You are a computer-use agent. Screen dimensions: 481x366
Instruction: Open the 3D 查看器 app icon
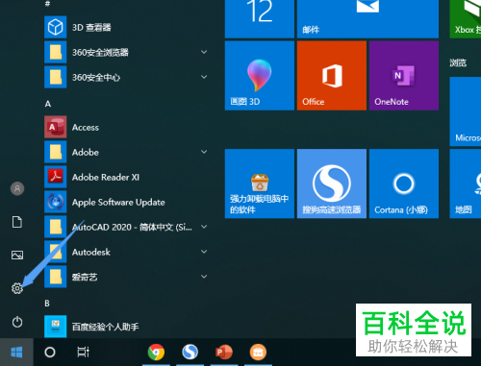point(56,27)
